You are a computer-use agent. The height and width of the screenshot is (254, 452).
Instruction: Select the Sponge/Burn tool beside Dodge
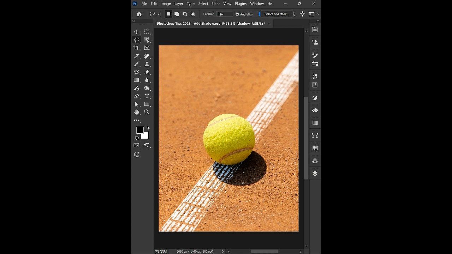[147, 88]
